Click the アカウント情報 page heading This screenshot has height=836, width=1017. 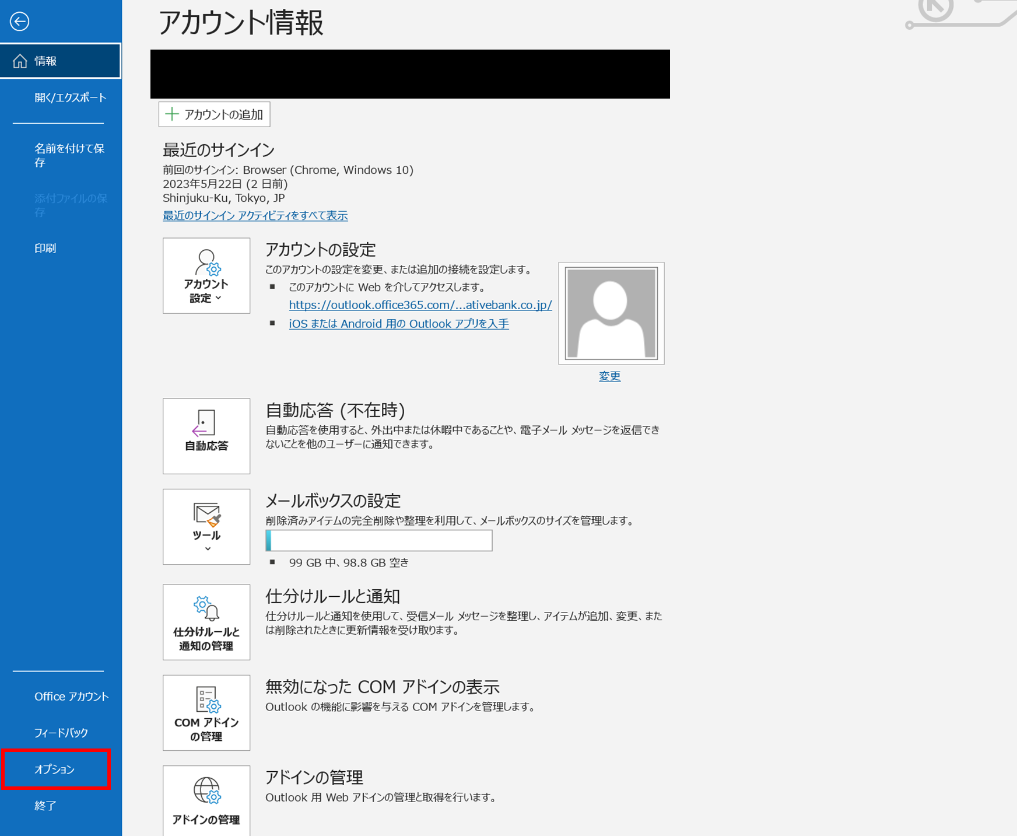point(241,23)
